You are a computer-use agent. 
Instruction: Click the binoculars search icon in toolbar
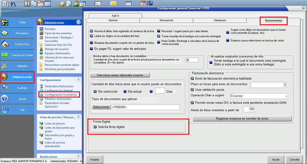(x=12, y=4)
